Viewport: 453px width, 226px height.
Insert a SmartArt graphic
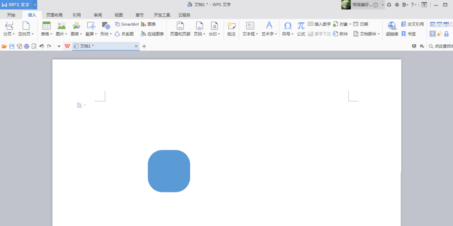coord(127,24)
